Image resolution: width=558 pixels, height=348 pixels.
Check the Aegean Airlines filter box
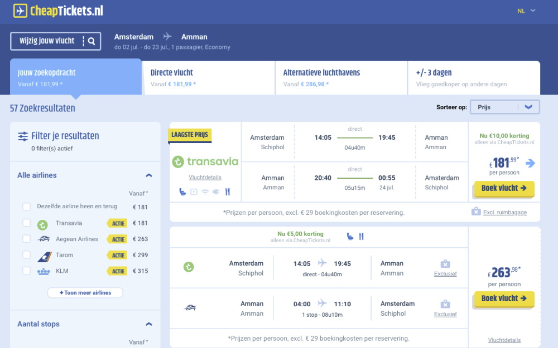pos(26,239)
